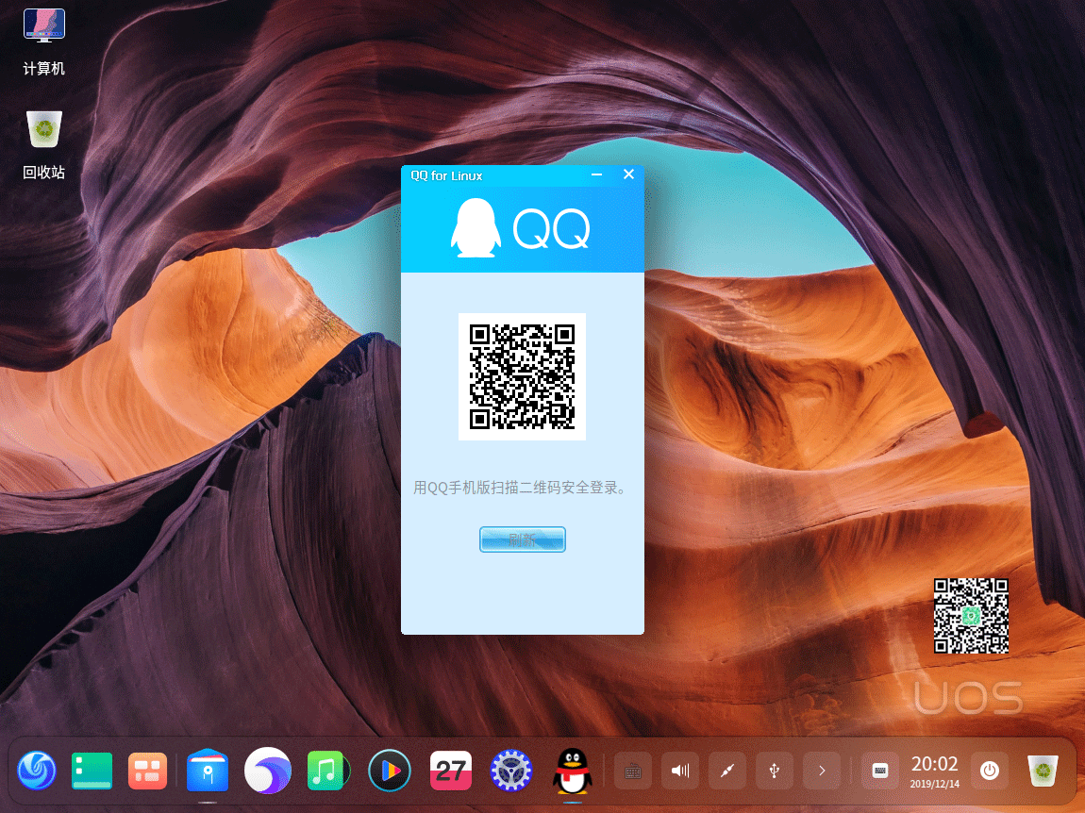Click the QR code in QQ login window
The width and height of the screenshot is (1085, 813).
[523, 376]
